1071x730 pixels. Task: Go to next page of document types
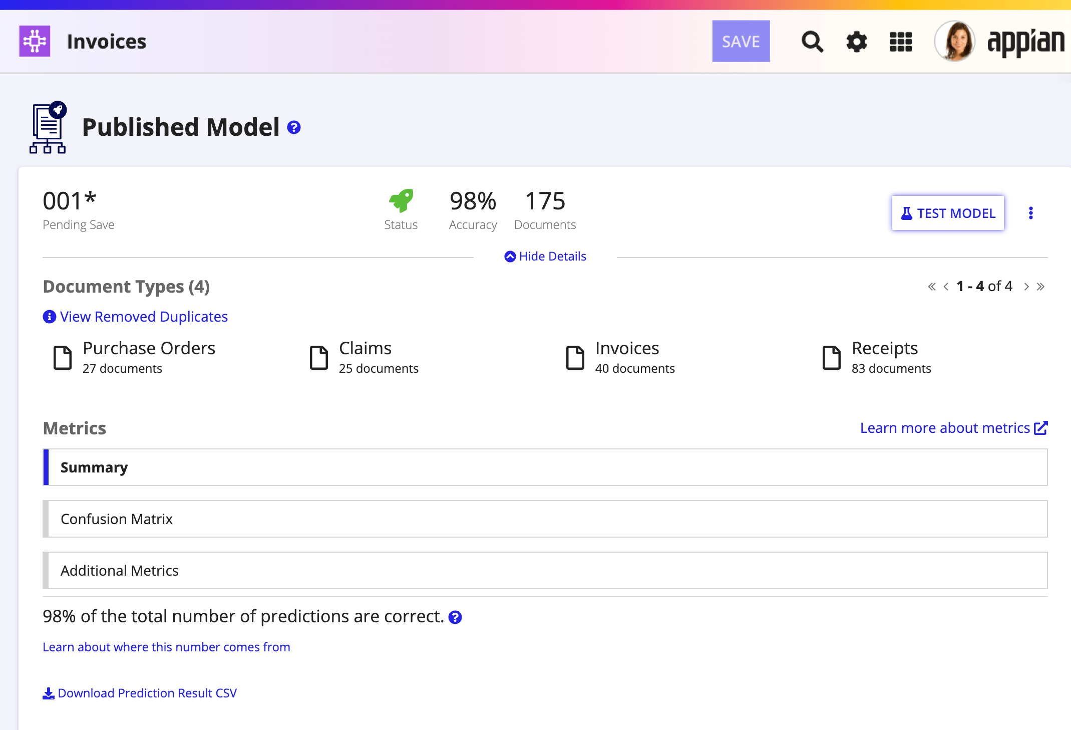click(1026, 287)
